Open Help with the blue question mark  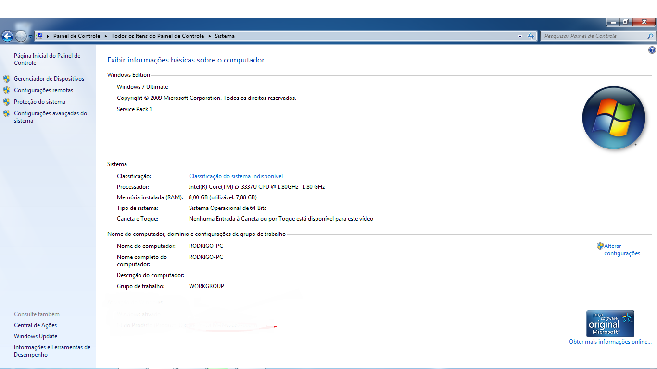652,50
